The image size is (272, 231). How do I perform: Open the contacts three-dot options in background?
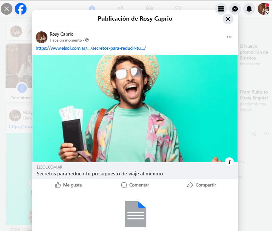click(266, 133)
